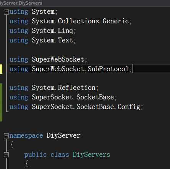Place cursor in System.Collections.Generic line
Viewport: 170px width, 169px height.
click(70, 21)
